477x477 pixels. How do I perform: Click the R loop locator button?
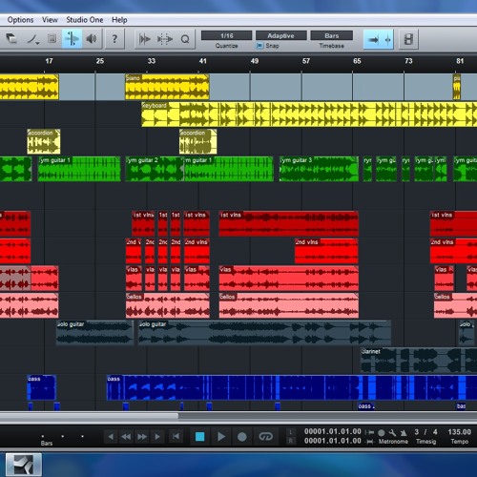pos(291,441)
